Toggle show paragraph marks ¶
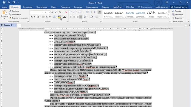The width and height of the screenshot is (191, 107). tap(100, 12)
